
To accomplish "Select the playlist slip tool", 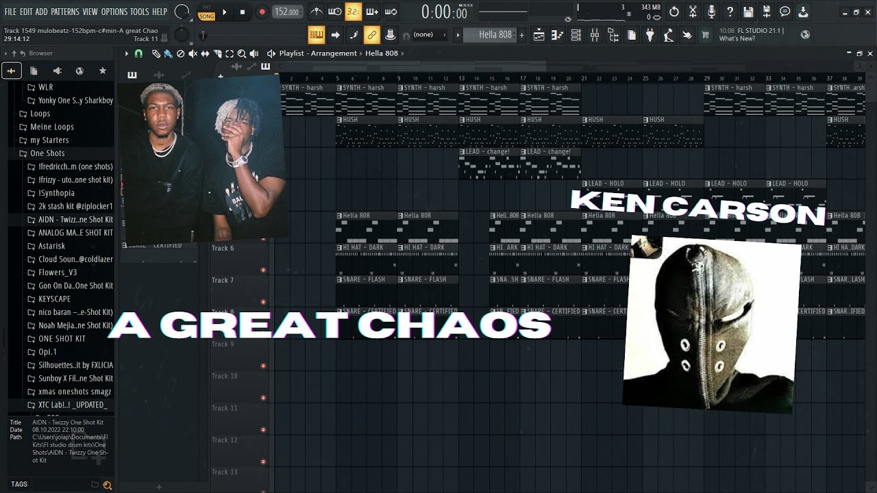I will pos(205,53).
